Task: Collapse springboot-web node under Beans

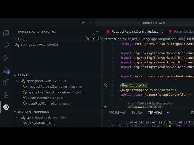Action: coord(17,81)
